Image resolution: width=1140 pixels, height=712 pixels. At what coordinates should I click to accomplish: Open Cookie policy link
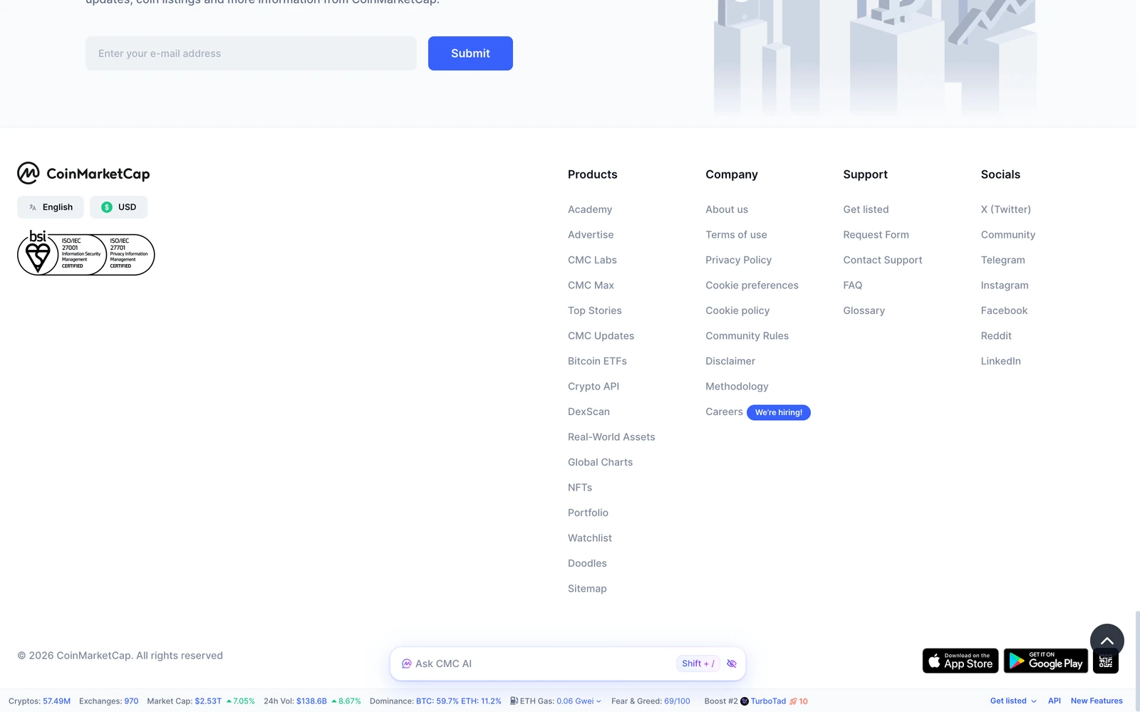point(737,310)
